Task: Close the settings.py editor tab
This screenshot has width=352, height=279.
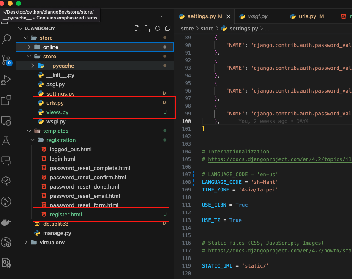Action: coord(228,16)
